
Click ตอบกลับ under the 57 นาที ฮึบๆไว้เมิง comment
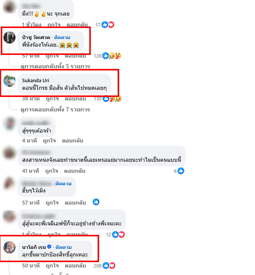75,203
